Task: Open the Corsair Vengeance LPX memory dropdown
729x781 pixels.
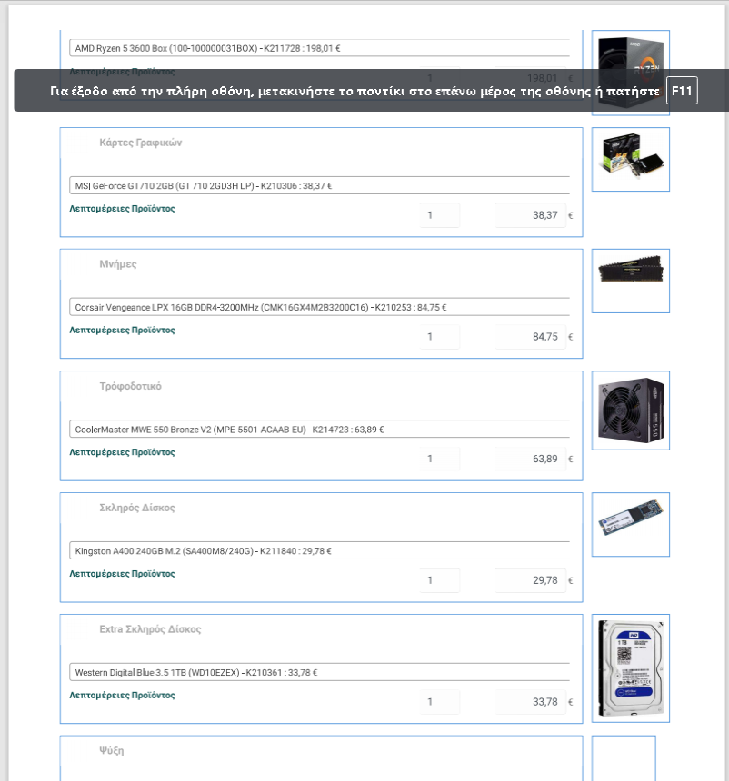Action: click(320, 307)
